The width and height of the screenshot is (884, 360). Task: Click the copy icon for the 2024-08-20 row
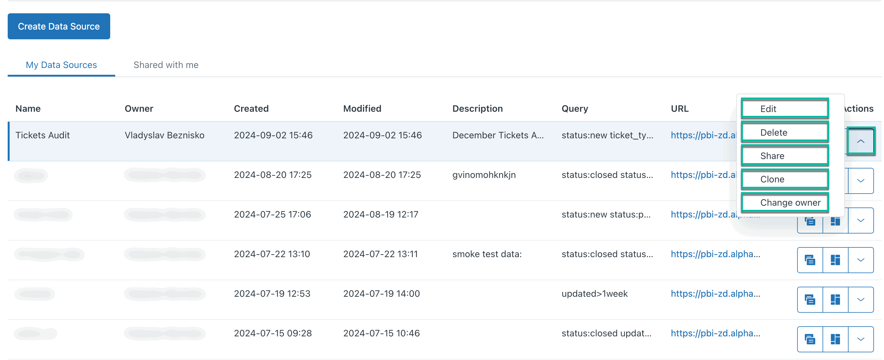pos(810,181)
